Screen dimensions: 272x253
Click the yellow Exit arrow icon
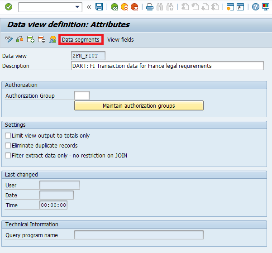click(124, 7)
